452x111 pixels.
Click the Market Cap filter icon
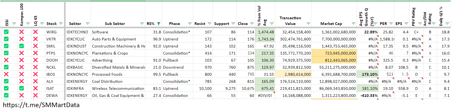click(353, 24)
